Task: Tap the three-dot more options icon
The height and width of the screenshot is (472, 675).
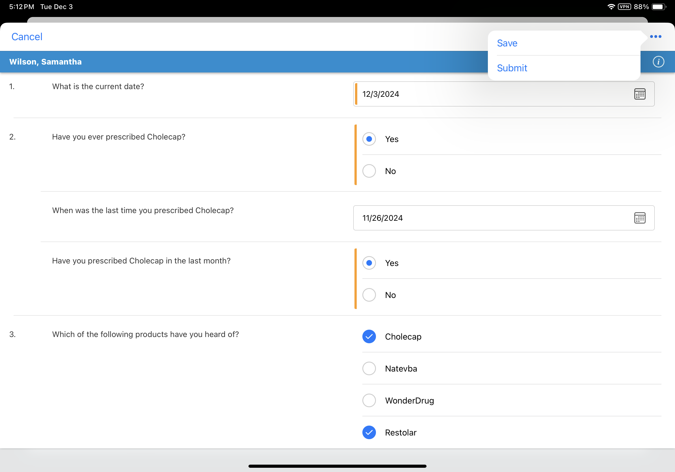Action: (x=655, y=37)
